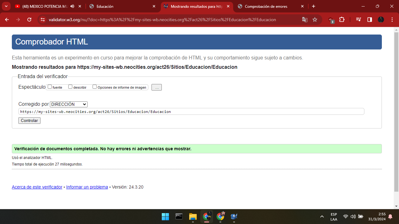Open the Chrome three-dot menu

point(392,20)
